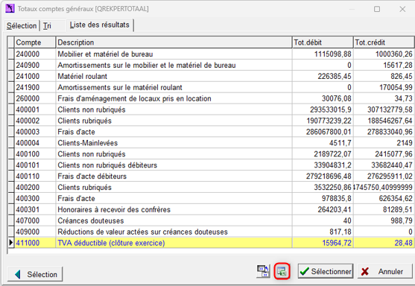The height and width of the screenshot is (286, 415).
Task: Select the Frais d'acte débiteurs description
Action: click(174, 177)
